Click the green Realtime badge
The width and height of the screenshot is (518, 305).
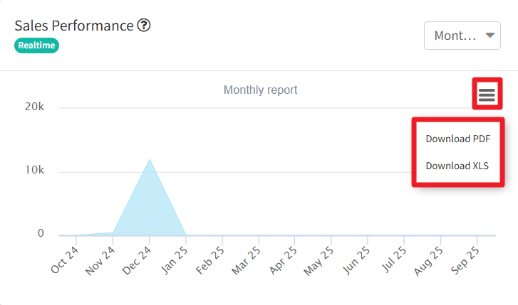point(36,45)
